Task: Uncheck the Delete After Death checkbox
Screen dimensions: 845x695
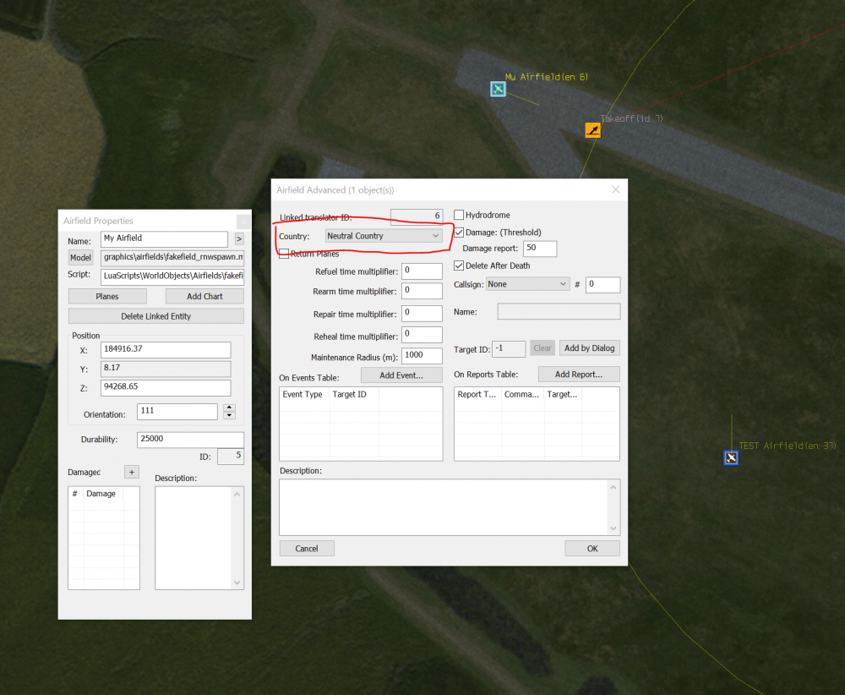Action: pos(459,265)
